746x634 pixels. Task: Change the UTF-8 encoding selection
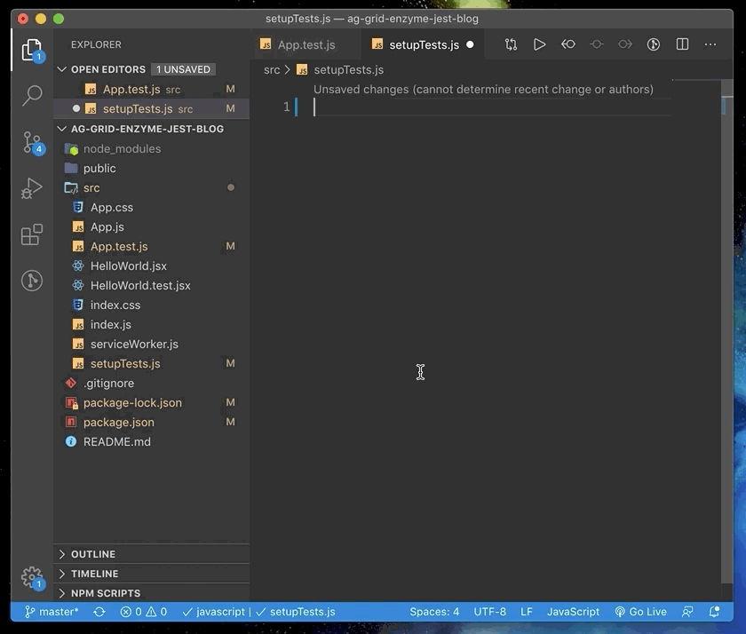click(489, 612)
